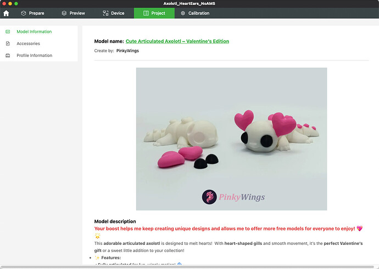Screen dimensions: 379x269
Task: Open the Cute Articulated Axolotl model link
Action: (177, 41)
